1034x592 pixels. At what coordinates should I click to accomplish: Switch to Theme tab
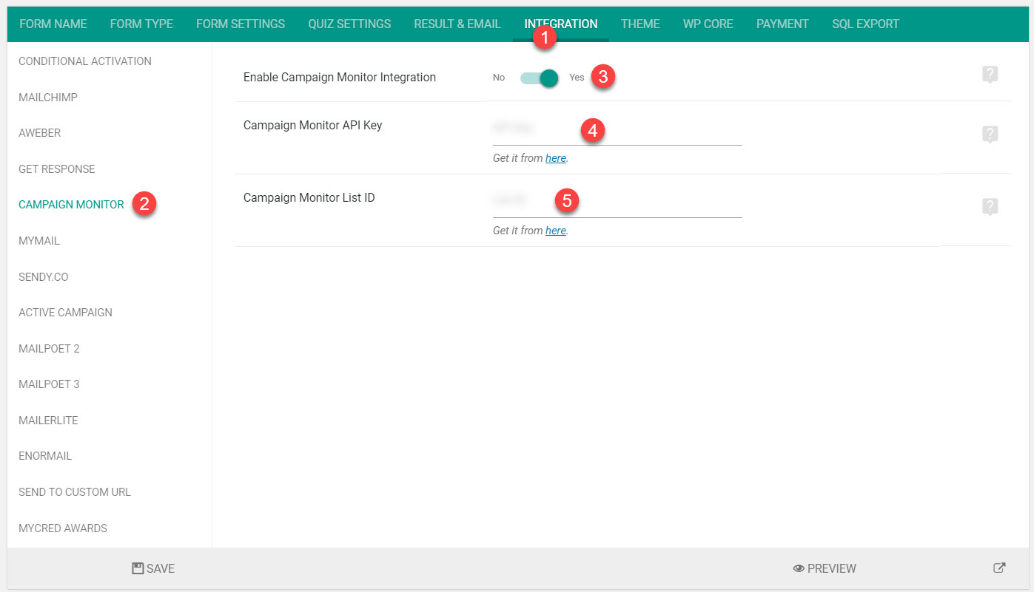tap(640, 24)
